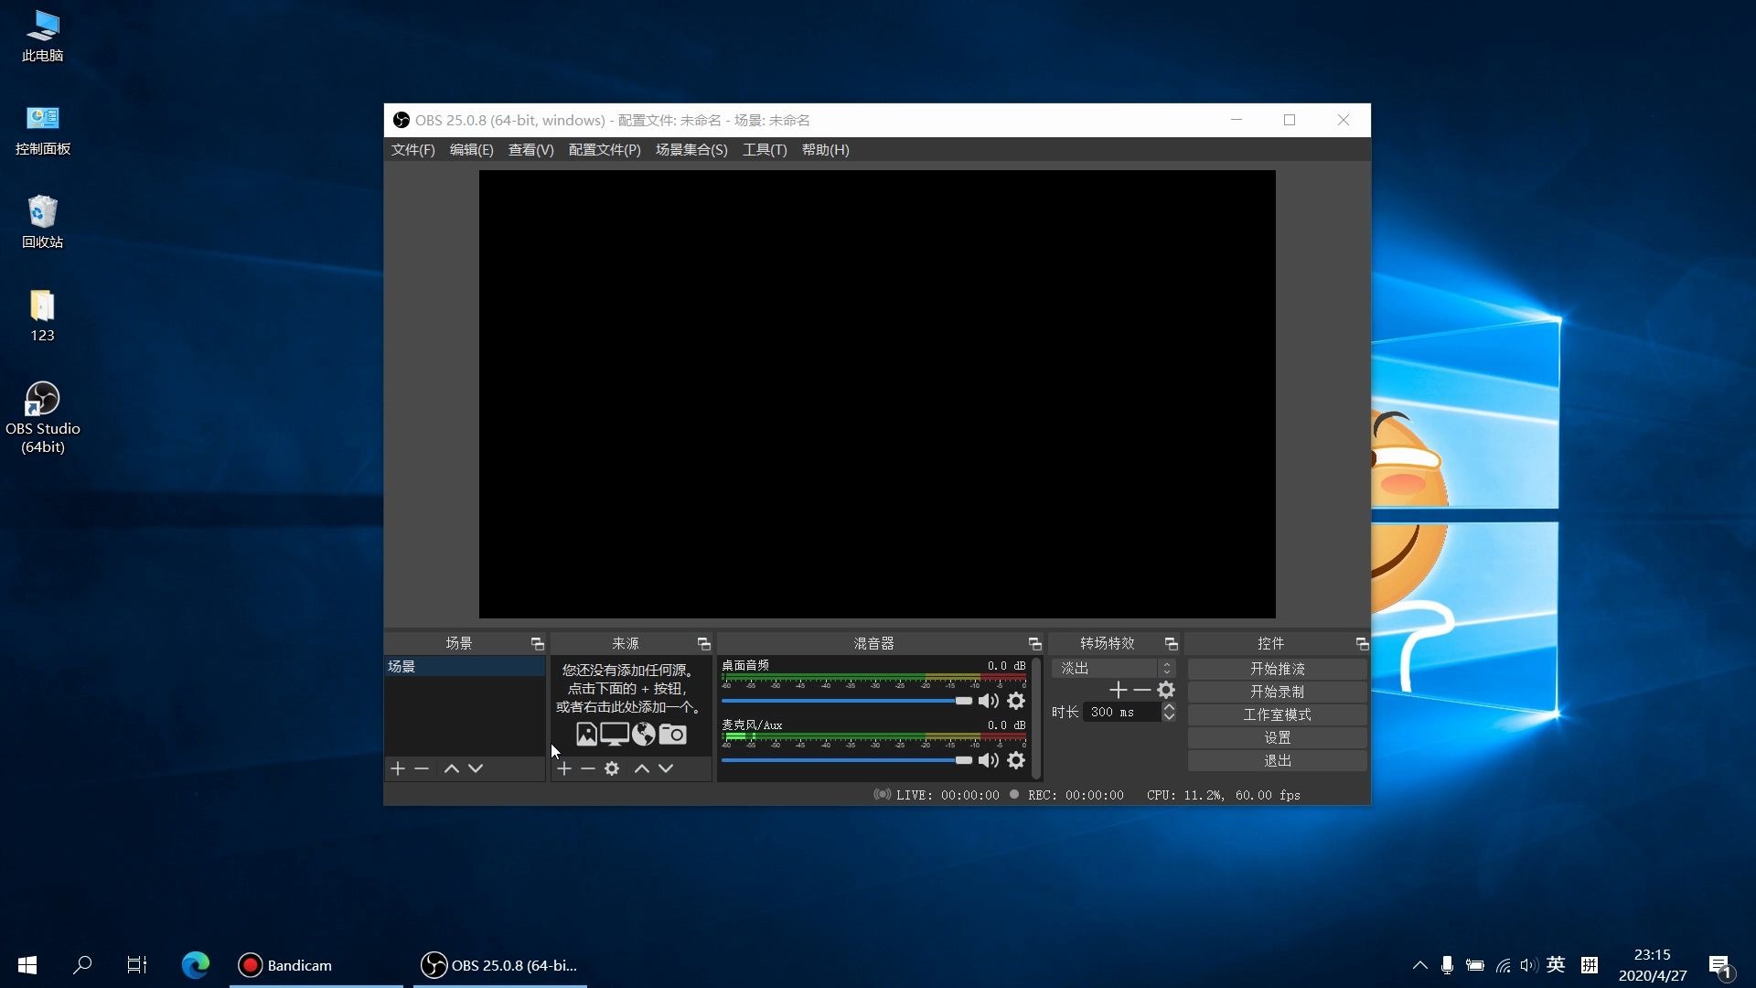Mute 麦克风/Aux speaker icon
Screen dimensions: 1756x988
click(x=988, y=760)
